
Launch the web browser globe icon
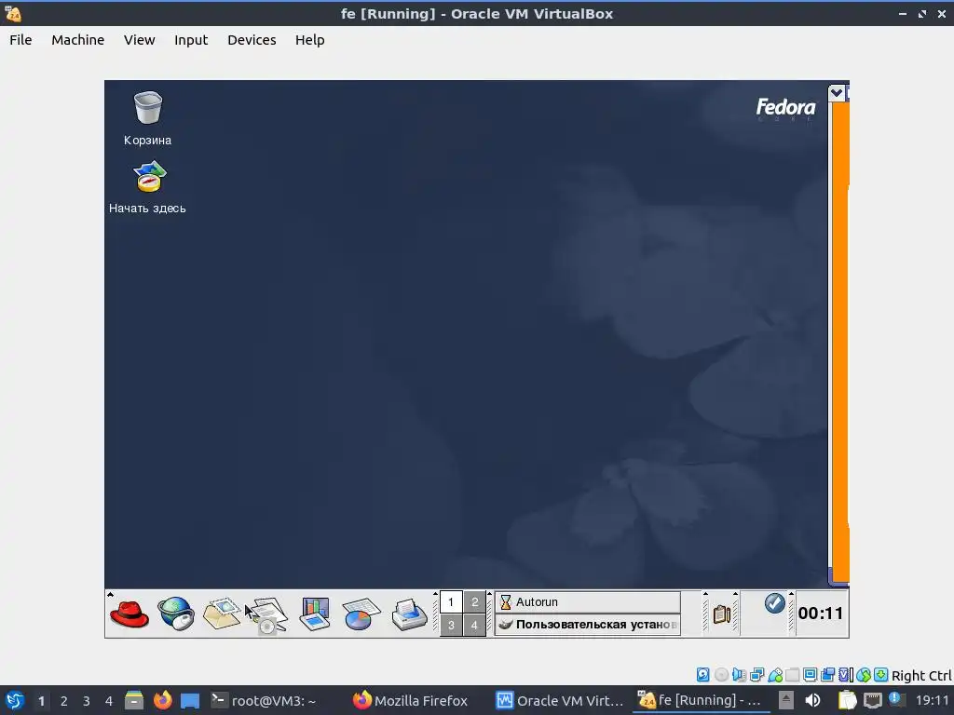point(176,614)
